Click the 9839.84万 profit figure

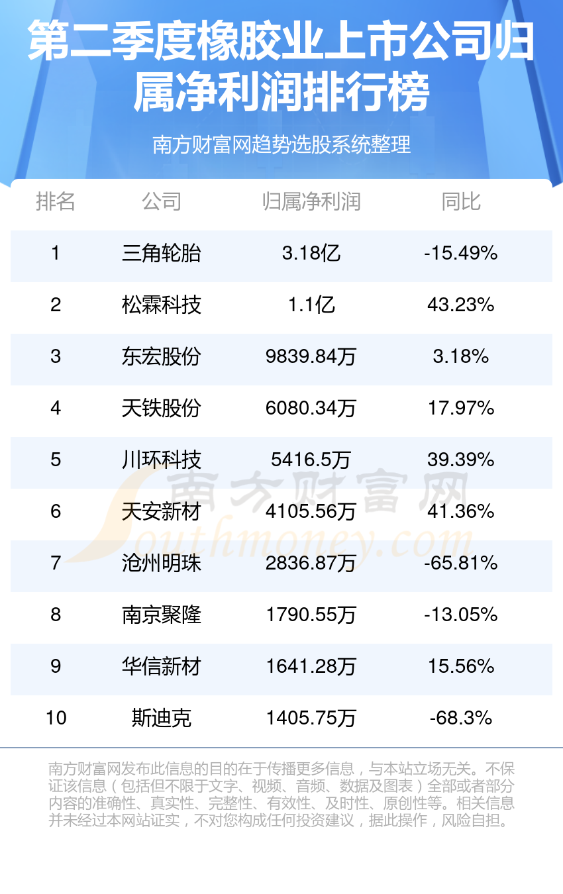point(311,356)
